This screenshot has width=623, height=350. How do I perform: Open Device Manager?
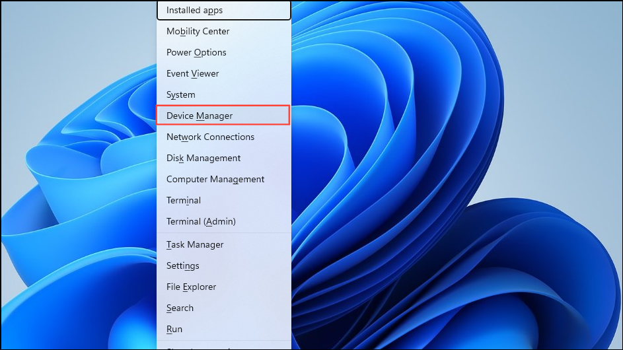click(x=223, y=115)
